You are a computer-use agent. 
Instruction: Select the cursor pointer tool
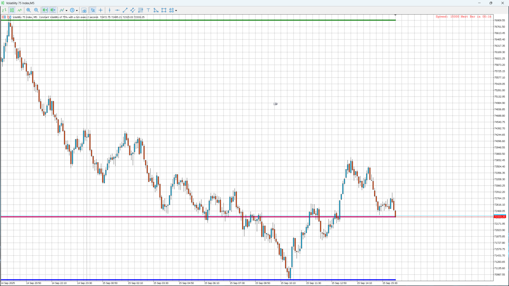click(x=93, y=10)
